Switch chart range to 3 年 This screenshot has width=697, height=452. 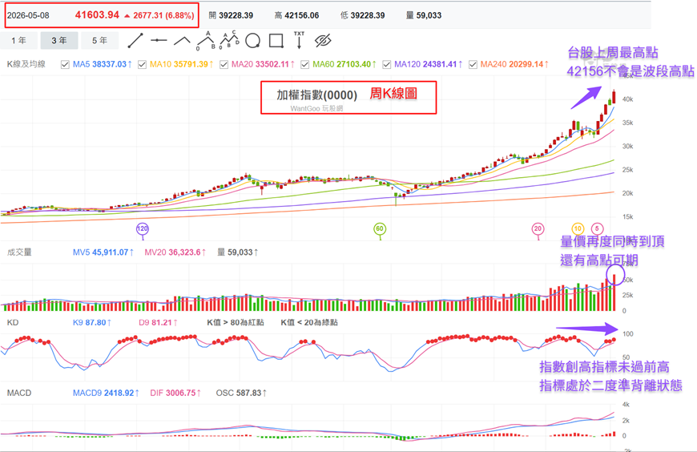click(59, 41)
